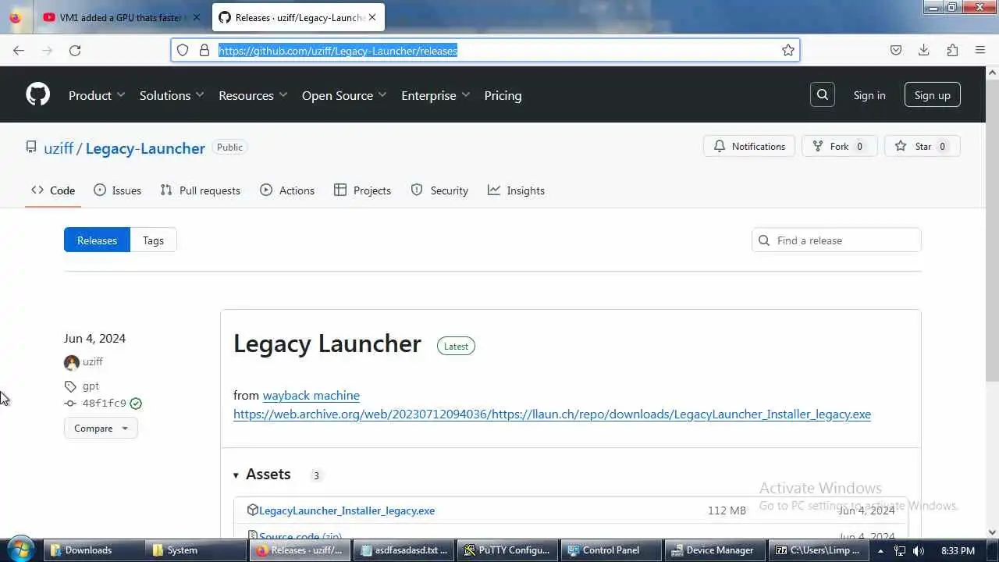Image resolution: width=999 pixels, height=562 pixels.
Task: Select the Releases toggle button
Action: click(97, 240)
